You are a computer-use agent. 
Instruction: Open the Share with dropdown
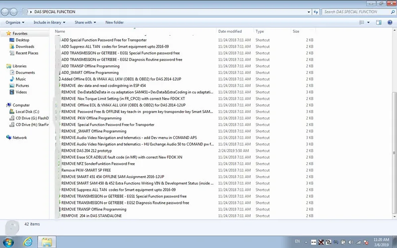pyautogui.click(x=85, y=22)
